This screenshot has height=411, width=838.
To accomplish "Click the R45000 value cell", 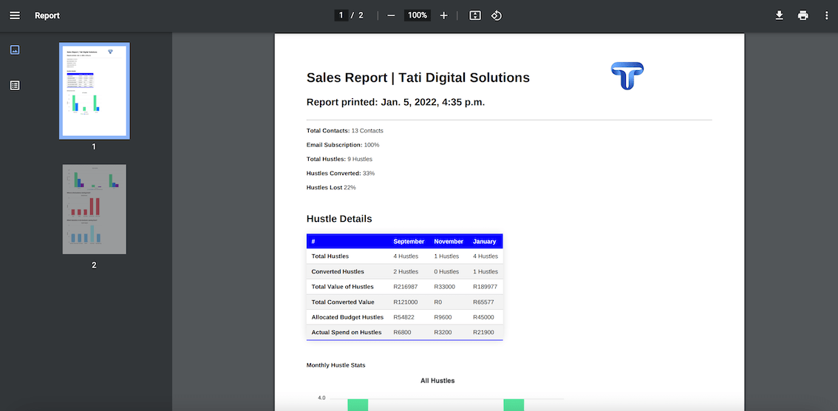I will [x=484, y=317].
